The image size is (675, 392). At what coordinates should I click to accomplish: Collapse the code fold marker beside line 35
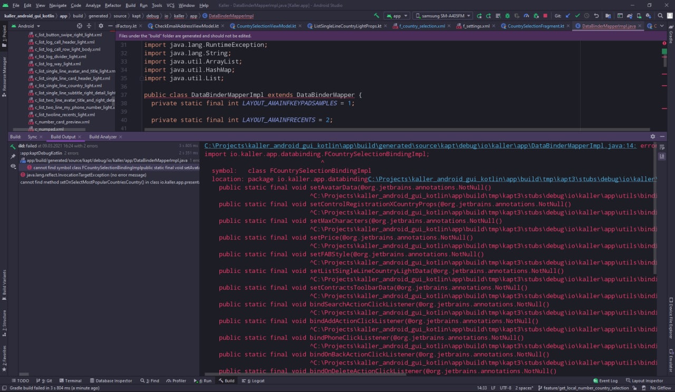[141, 79]
